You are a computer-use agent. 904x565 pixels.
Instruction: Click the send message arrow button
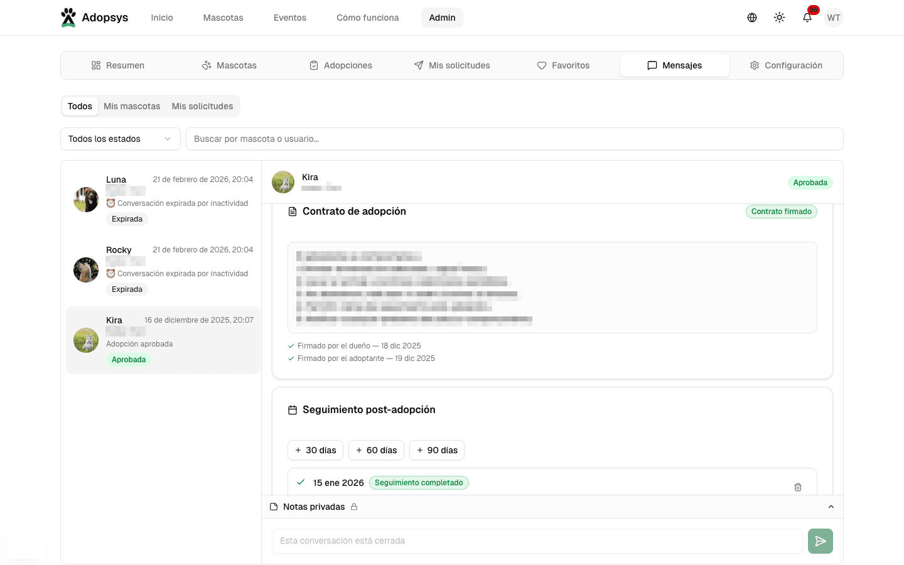click(x=820, y=541)
